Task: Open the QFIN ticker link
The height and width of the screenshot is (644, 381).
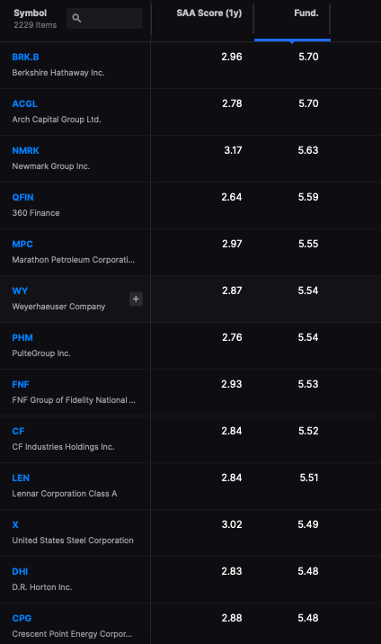Action: pos(22,198)
